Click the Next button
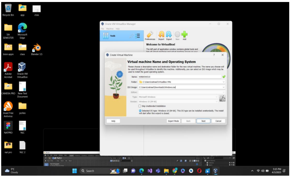The height and width of the screenshot is (176, 290). click(203, 121)
